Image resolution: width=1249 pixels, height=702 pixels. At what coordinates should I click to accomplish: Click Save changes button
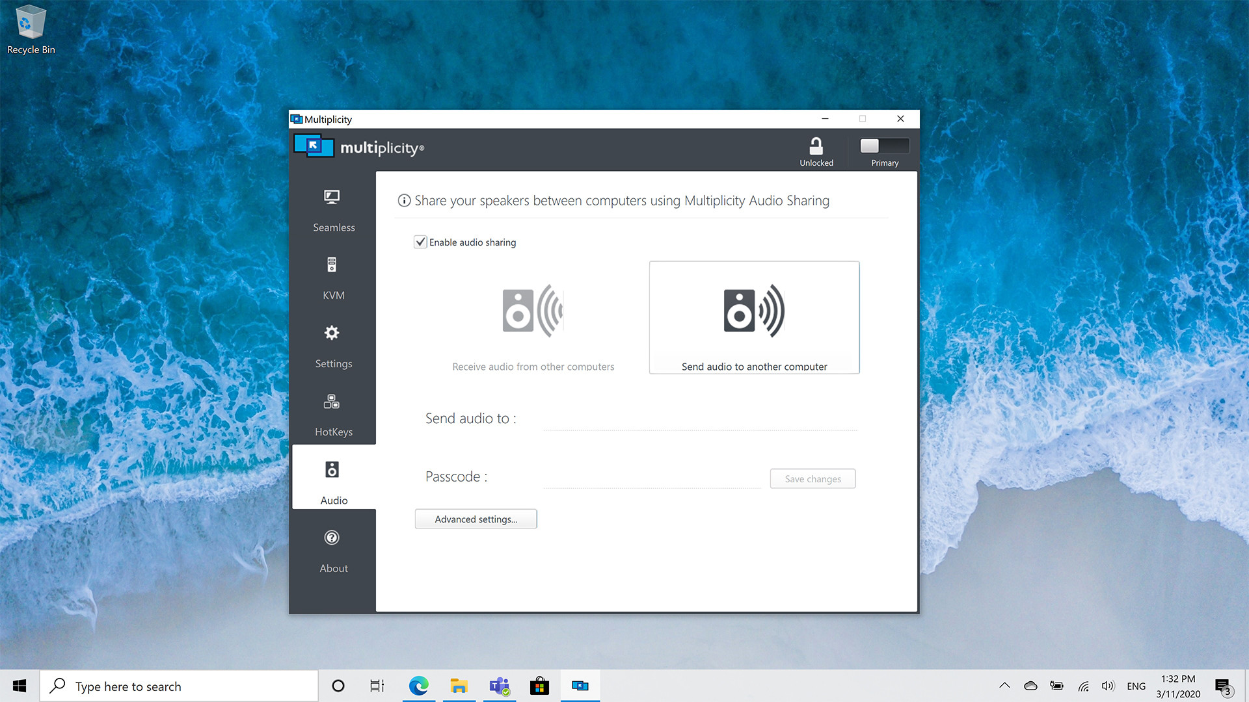pyautogui.click(x=813, y=478)
